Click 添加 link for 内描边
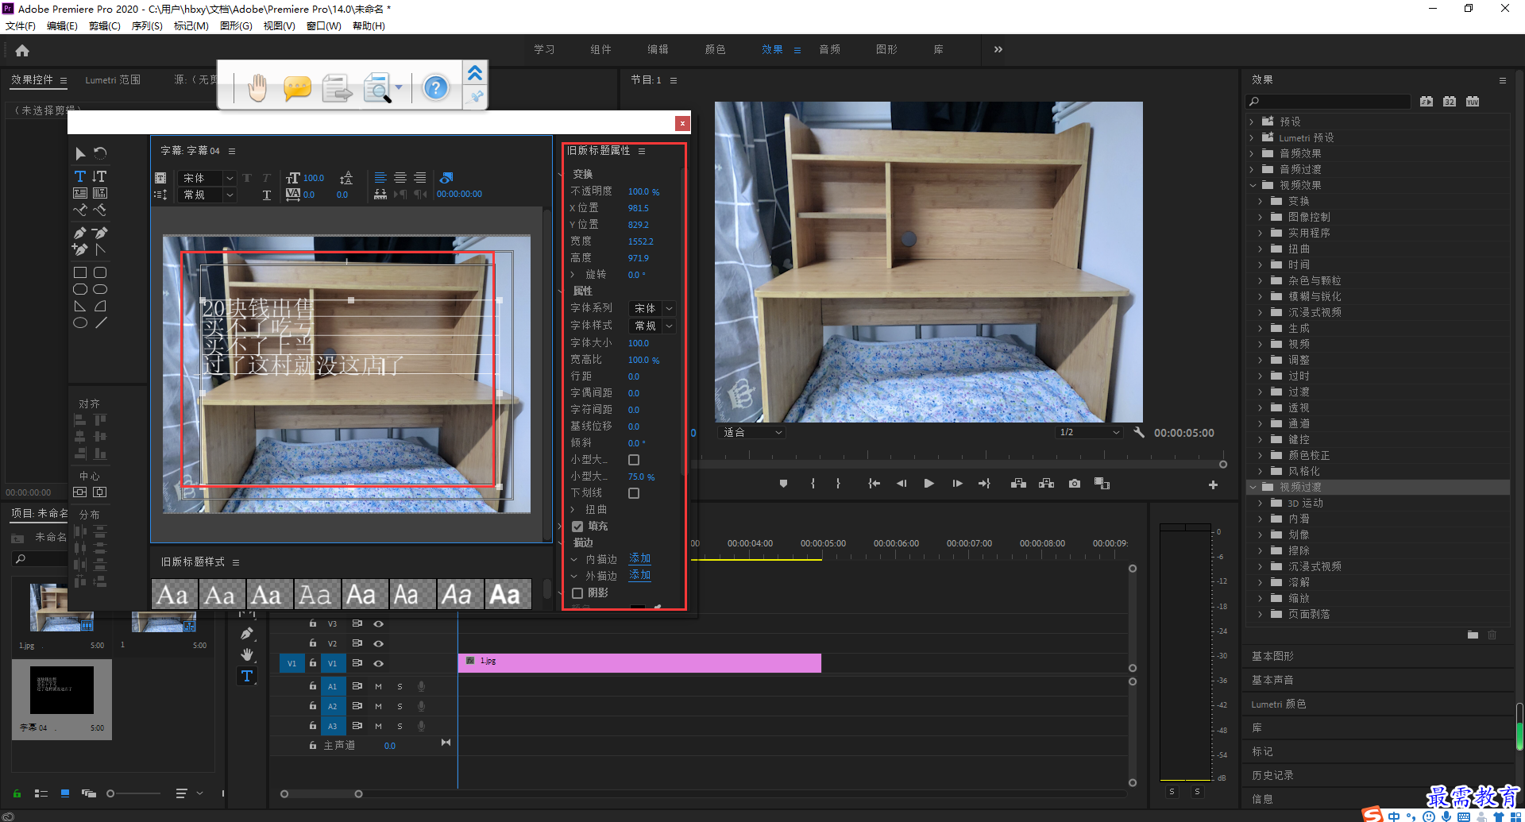Image resolution: width=1525 pixels, height=822 pixels. click(640, 558)
